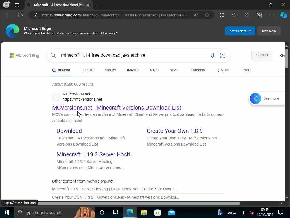Image resolution: width=290 pixels, height=218 pixels.
Task: Open the weather temperature widget
Action: click(227, 212)
